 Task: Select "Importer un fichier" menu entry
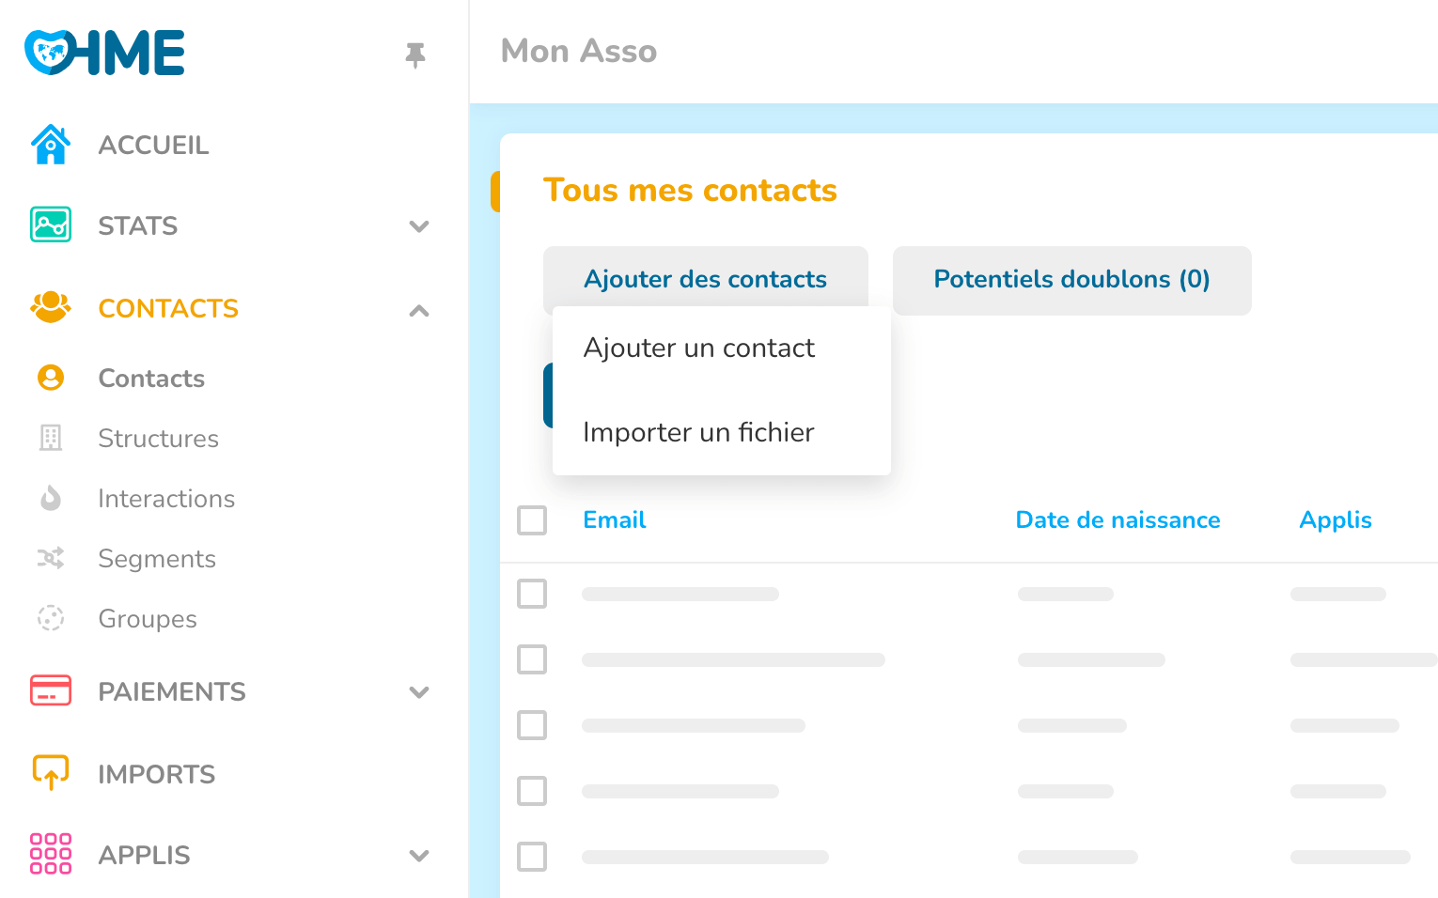tap(698, 433)
